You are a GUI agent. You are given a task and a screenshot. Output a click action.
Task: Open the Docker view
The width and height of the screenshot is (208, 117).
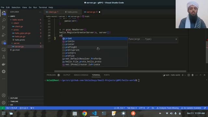(4, 64)
